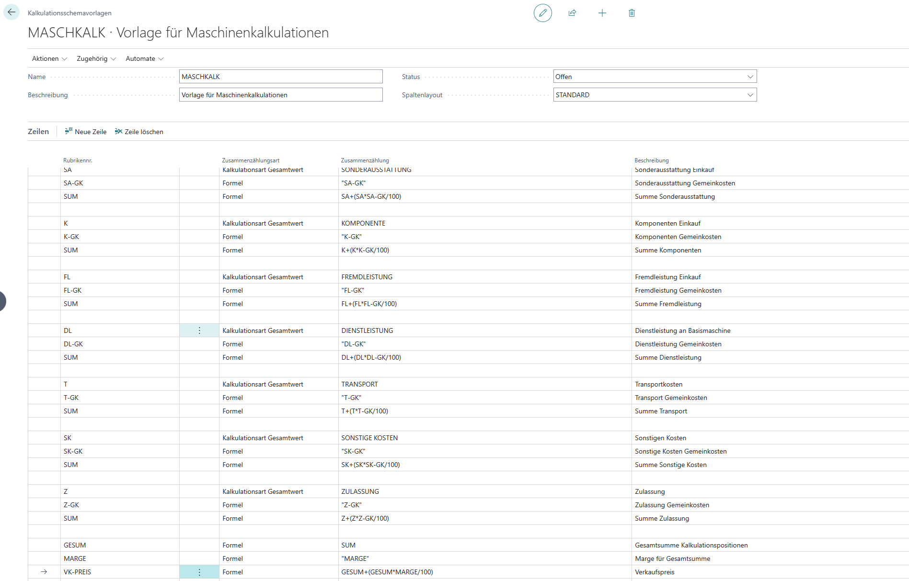Click the SONSTIGE KOSTEN cell
Image resolution: width=909 pixels, height=581 pixels.
pyautogui.click(x=485, y=438)
